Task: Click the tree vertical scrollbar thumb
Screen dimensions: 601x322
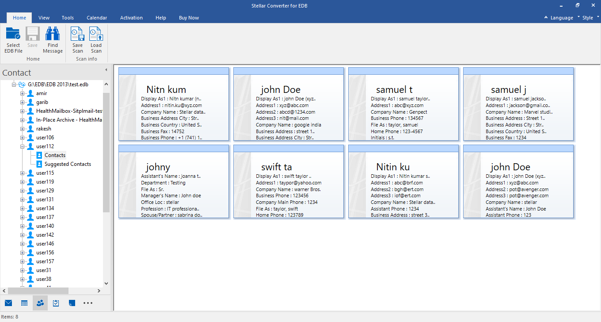Action: tap(106, 153)
